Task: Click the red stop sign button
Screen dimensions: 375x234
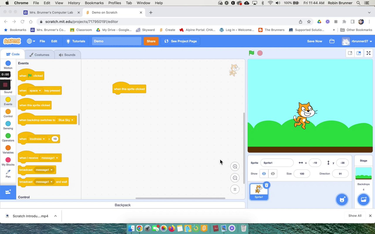Action: click(x=260, y=53)
